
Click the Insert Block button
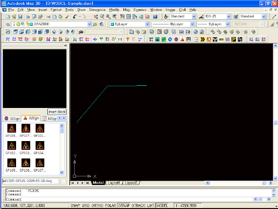tap(57, 112)
